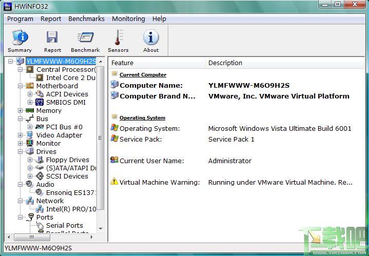Click the Intel(R) PRO/10 adapter icon
The width and height of the screenshot is (369, 256).
click(40, 209)
